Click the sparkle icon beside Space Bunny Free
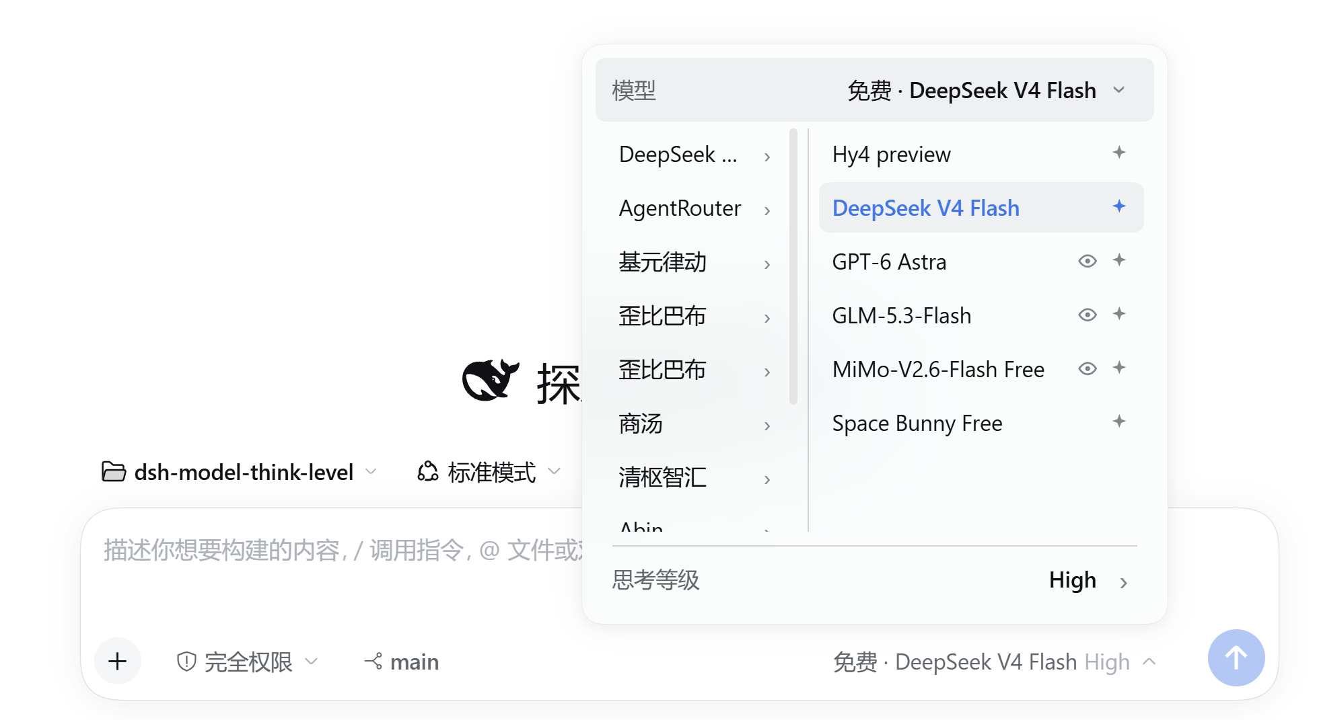Viewport: 1317px width, 720px height. (1118, 422)
